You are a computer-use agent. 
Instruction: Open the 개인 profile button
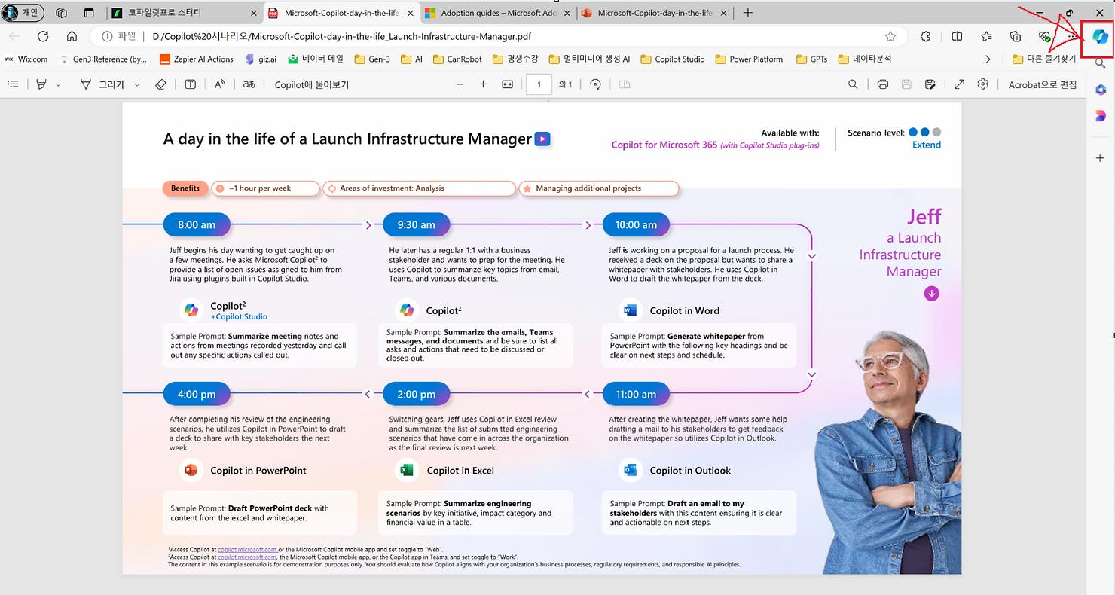click(x=23, y=13)
